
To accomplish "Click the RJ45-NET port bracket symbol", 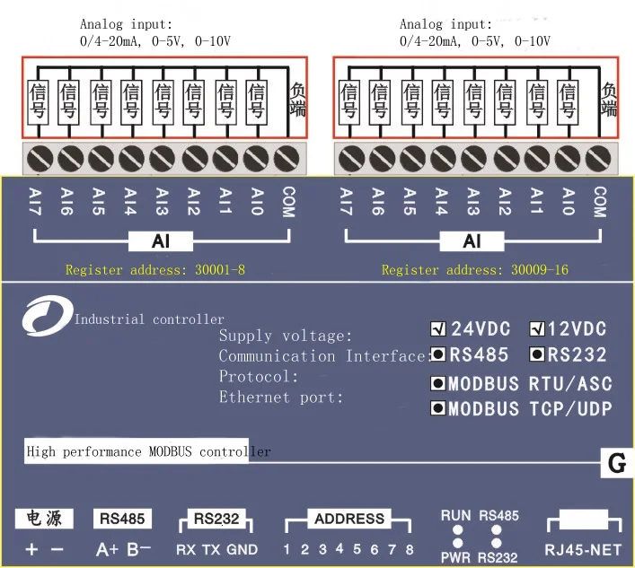I will coord(584,520).
